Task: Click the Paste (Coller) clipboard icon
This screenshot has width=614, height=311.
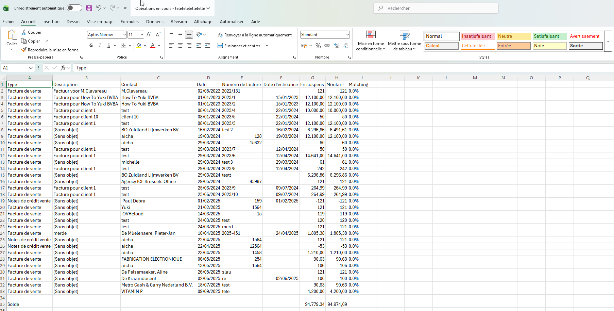Action: click(12, 35)
